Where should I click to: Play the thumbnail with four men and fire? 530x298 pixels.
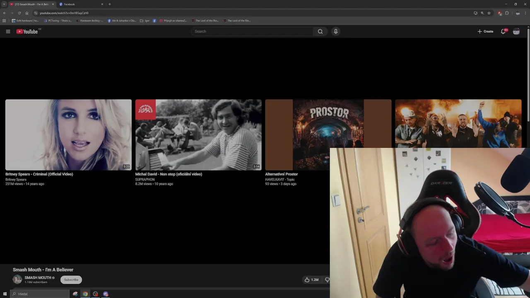coord(458,123)
